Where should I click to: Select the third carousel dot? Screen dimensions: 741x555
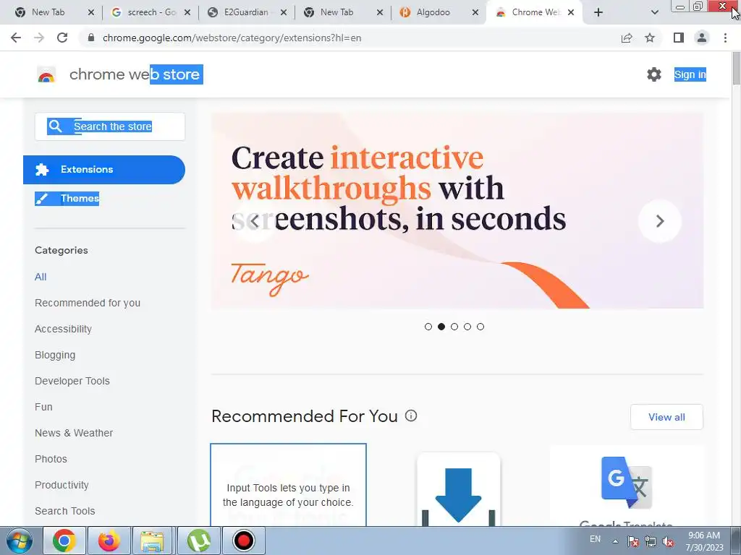(x=454, y=327)
